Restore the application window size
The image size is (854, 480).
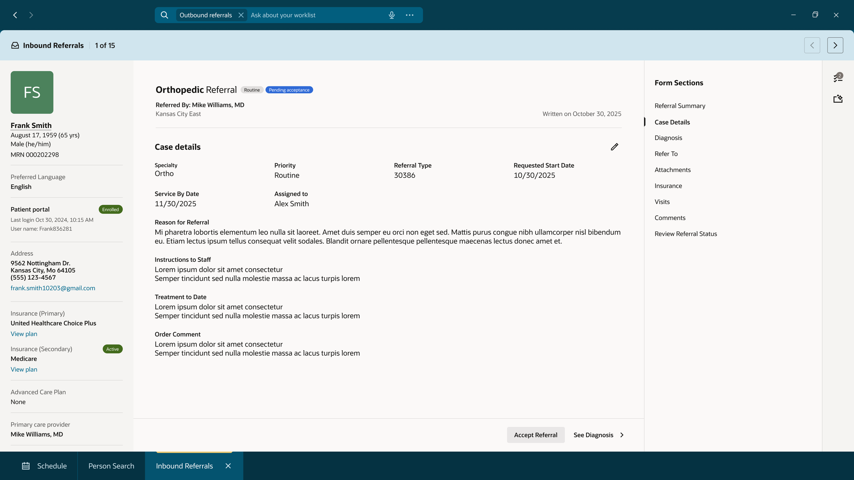tap(815, 15)
